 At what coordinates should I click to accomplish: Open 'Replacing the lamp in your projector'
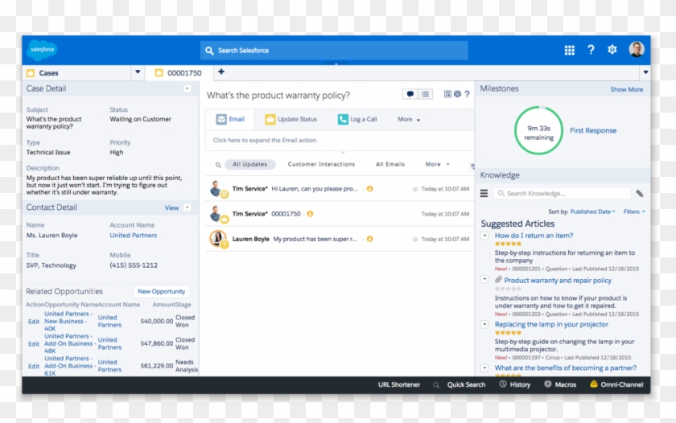[x=551, y=324]
